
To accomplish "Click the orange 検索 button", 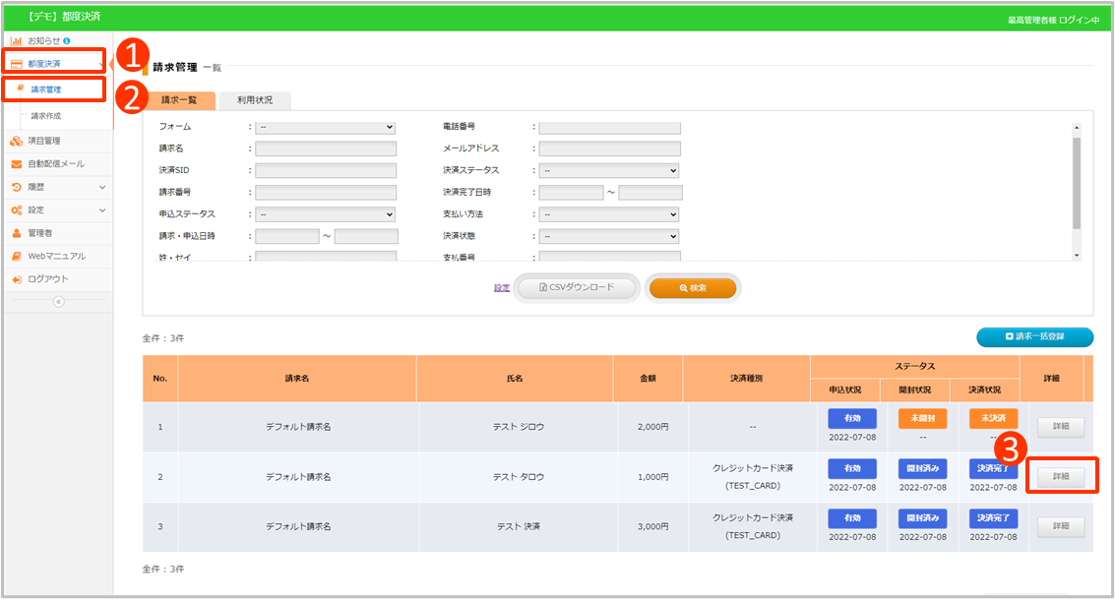I will [x=693, y=287].
